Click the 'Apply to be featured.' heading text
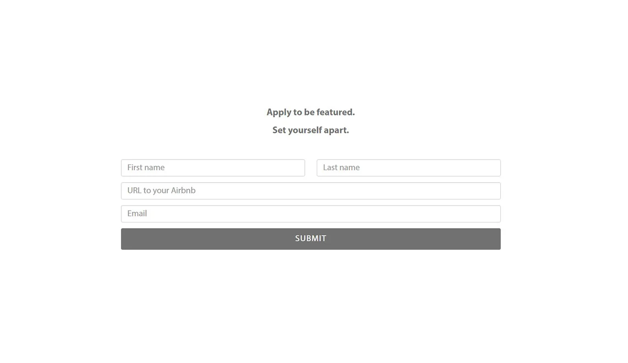628x363 pixels. [x=311, y=112]
